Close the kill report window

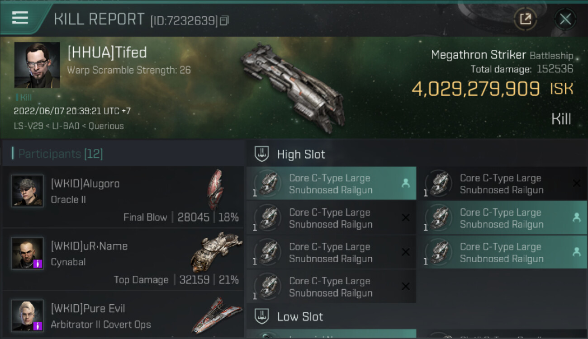[565, 19]
